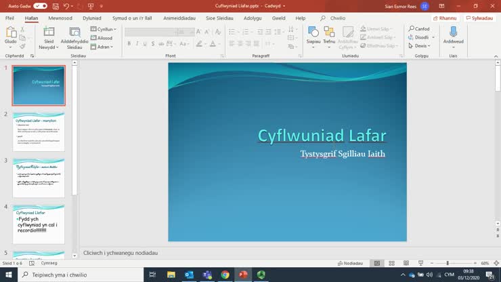The width and height of the screenshot is (501, 282).
Task: Switch to slide sorter view icon
Action: pos(391,263)
